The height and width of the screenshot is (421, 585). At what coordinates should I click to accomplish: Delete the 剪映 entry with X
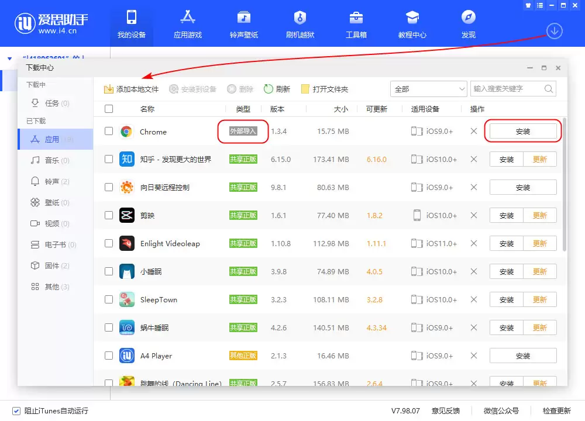[474, 216]
